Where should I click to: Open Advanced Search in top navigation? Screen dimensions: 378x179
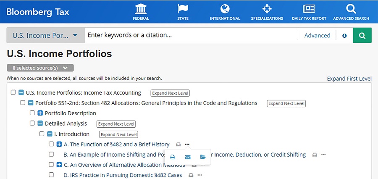351,12
